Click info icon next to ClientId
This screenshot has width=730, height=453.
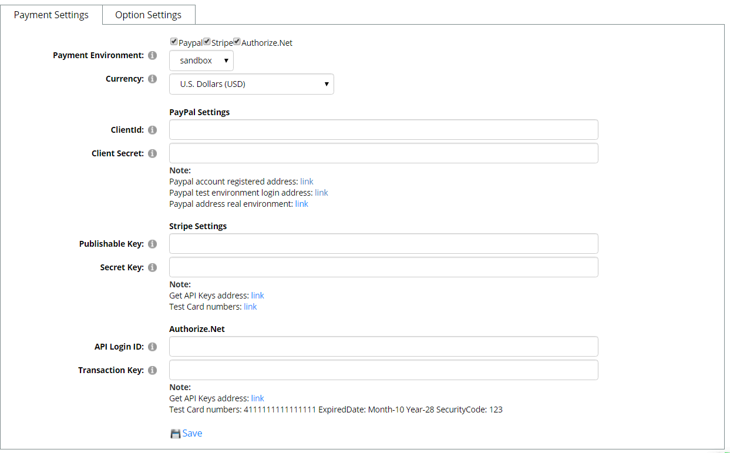click(x=152, y=130)
